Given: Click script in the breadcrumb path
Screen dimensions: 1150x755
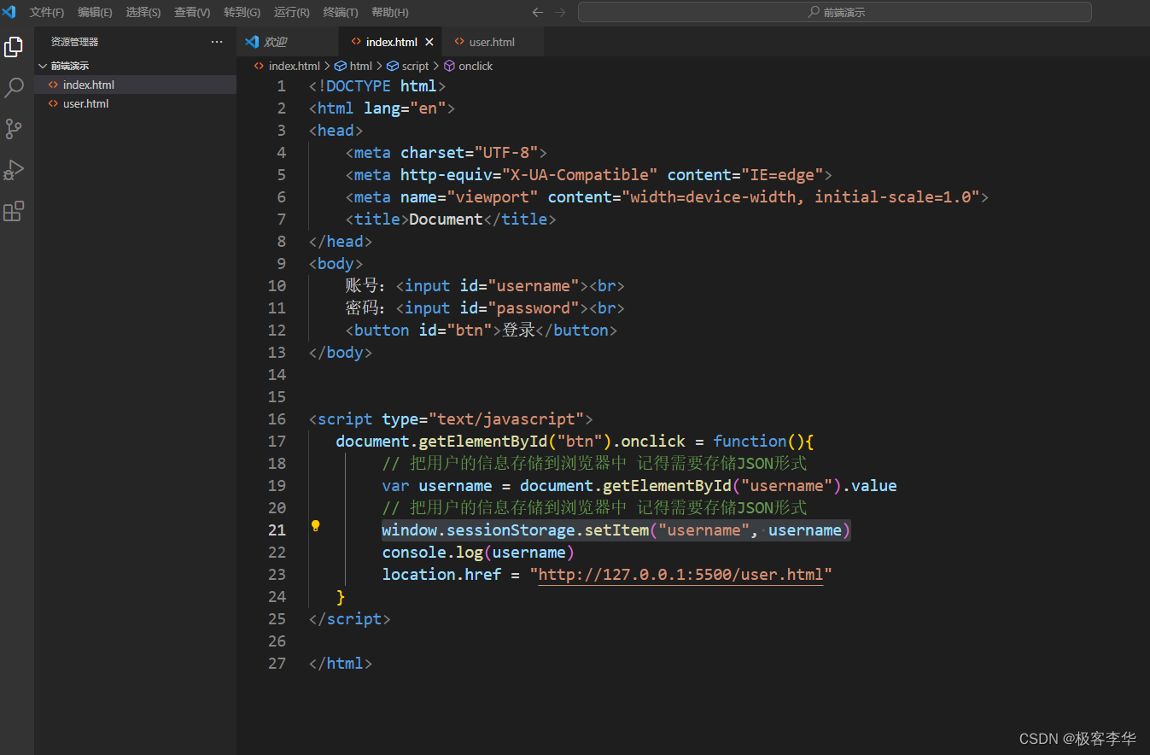Looking at the screenshot, I should [x=416, y=66].
